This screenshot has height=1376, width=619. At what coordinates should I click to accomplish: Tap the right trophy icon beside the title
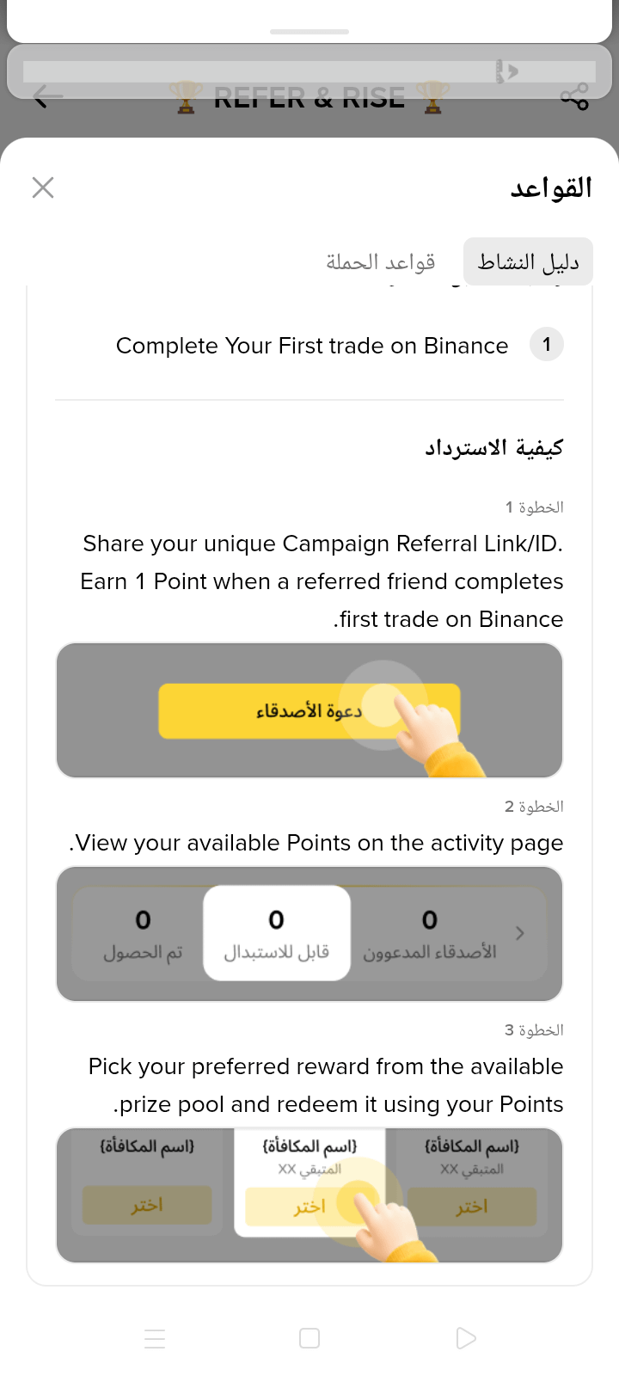[432, 97]
